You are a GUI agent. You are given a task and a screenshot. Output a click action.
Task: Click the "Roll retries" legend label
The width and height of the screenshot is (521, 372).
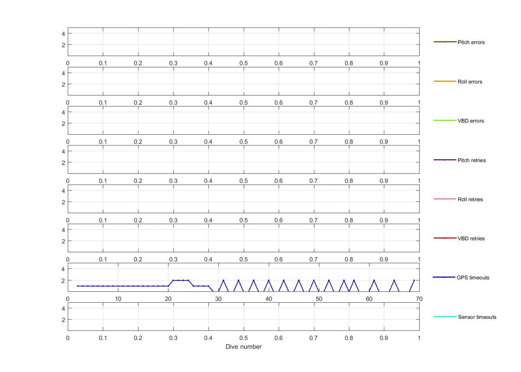coord(470,200)
